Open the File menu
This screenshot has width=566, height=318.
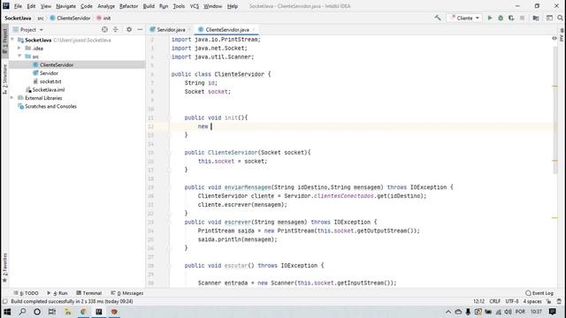18,6
